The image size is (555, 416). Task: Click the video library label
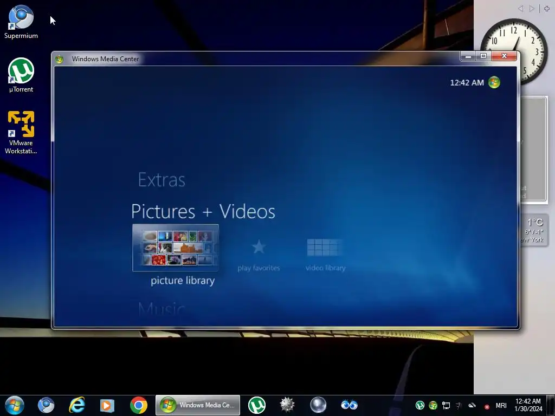(x=326, y=268)
